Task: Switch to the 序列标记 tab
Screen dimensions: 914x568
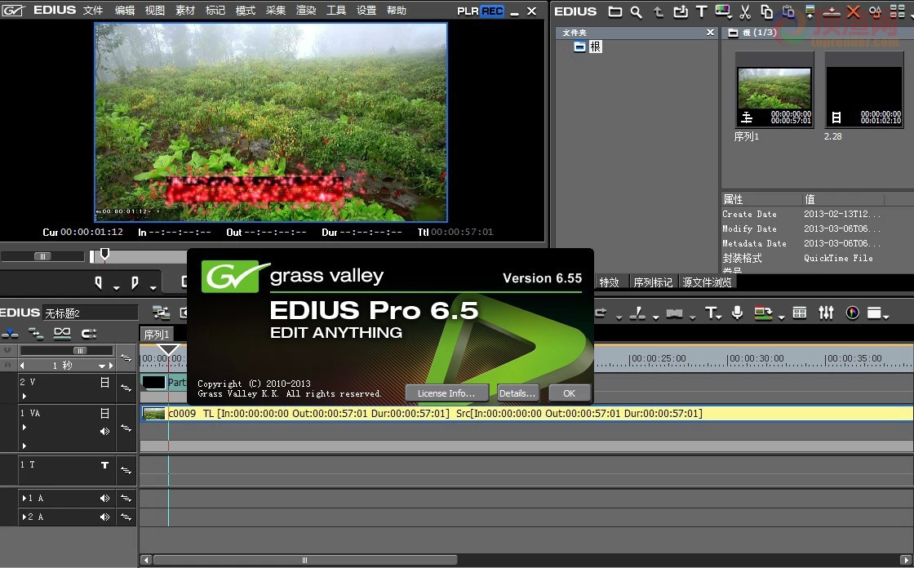Action: click(x=653, y=282)
